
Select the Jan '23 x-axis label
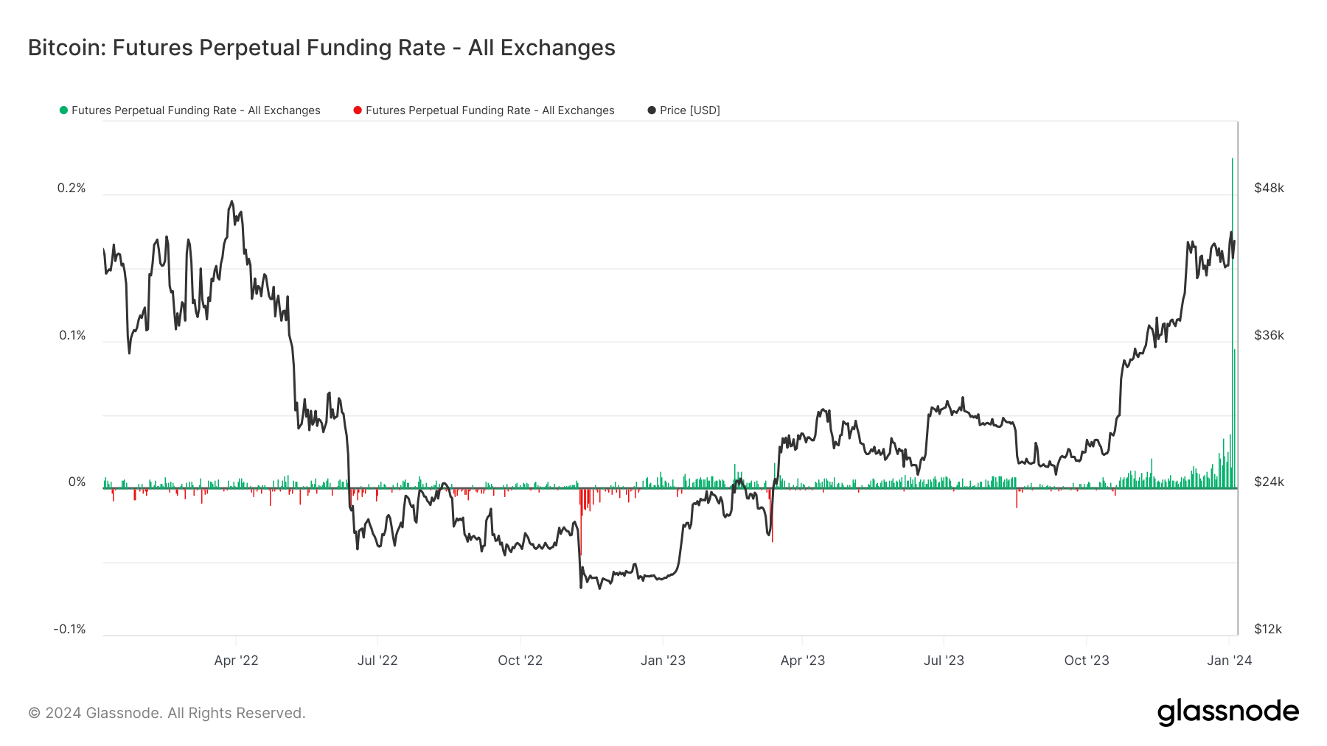point(663,661)
